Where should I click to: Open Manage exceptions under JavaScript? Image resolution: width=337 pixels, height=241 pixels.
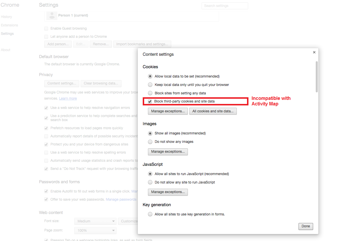click(168, 192)
